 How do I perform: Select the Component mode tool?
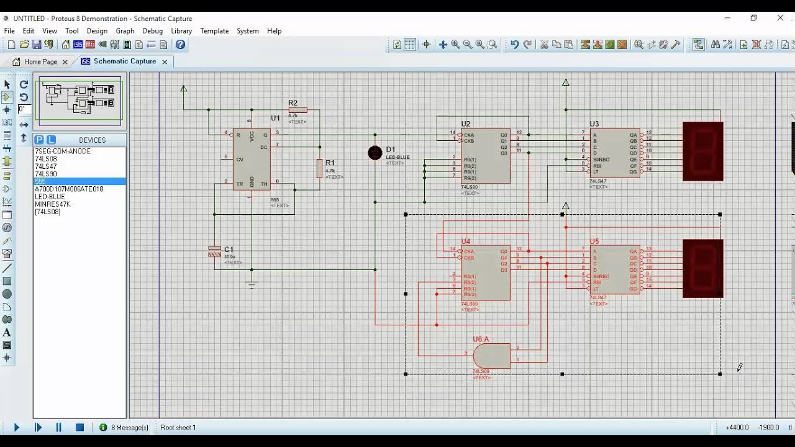click(x=7, y=97)
